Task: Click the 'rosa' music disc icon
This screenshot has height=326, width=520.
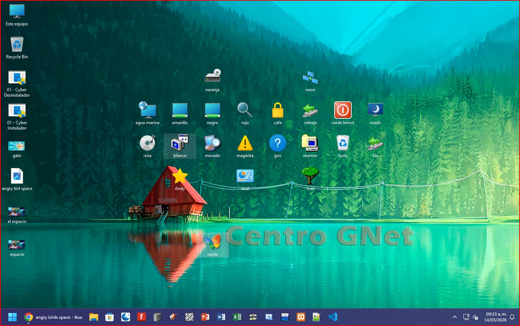Action: pos(147,143)
